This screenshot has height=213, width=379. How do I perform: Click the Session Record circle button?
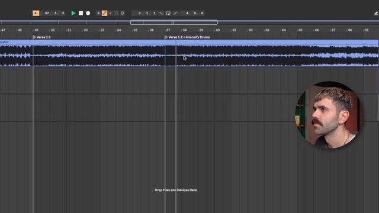123,13
